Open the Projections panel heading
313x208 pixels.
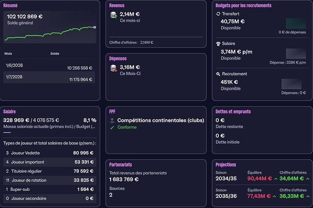click(x=225, y=164)
